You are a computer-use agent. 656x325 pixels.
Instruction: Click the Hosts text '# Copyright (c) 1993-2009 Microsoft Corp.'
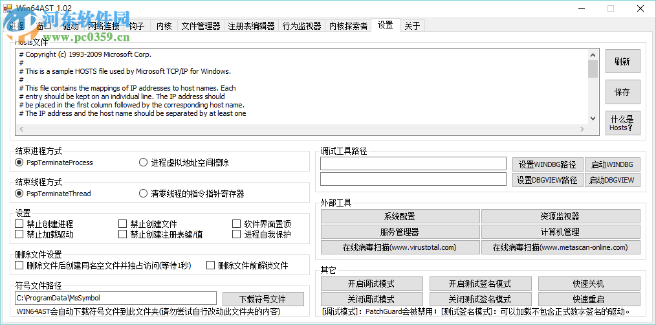click(x=85, y=54)
